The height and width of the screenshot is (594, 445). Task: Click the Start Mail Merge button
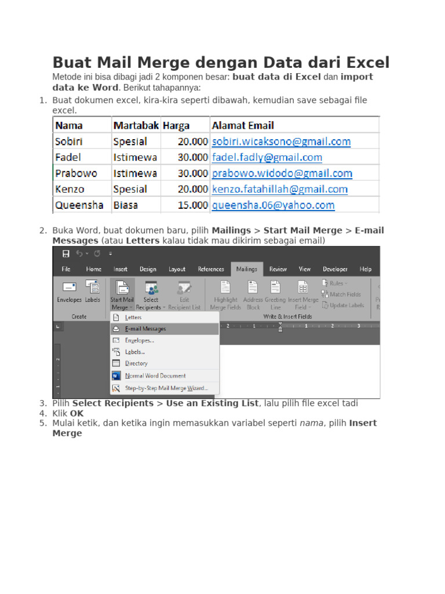[x=122, y=295]
